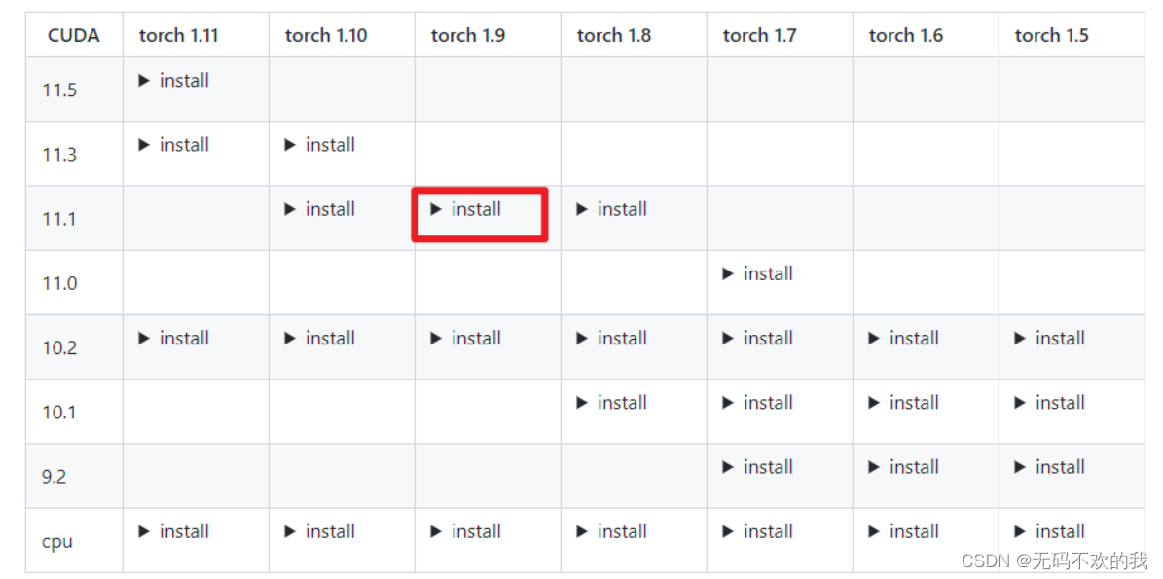
Task: Expand install for CUDA 10.2 torch 1.9
Action: coord(466,339)
